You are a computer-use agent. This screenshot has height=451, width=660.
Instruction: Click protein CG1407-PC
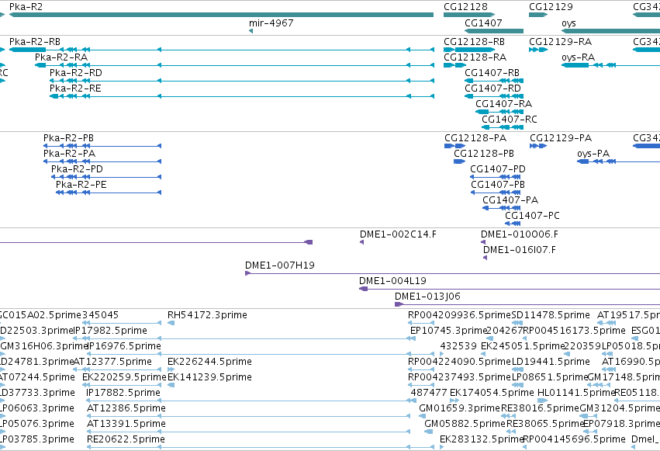(x=533, y=216)
